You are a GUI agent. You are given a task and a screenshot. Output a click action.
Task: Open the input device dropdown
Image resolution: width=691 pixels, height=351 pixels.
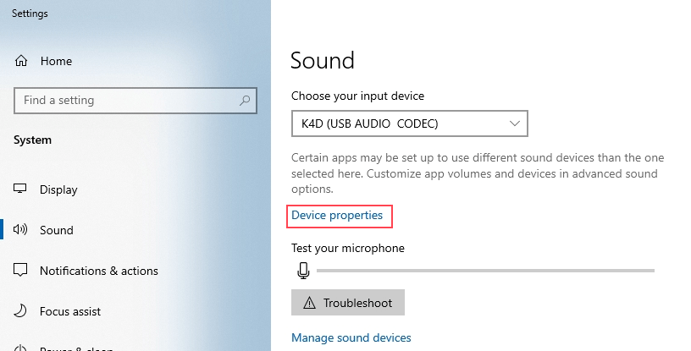409,123
